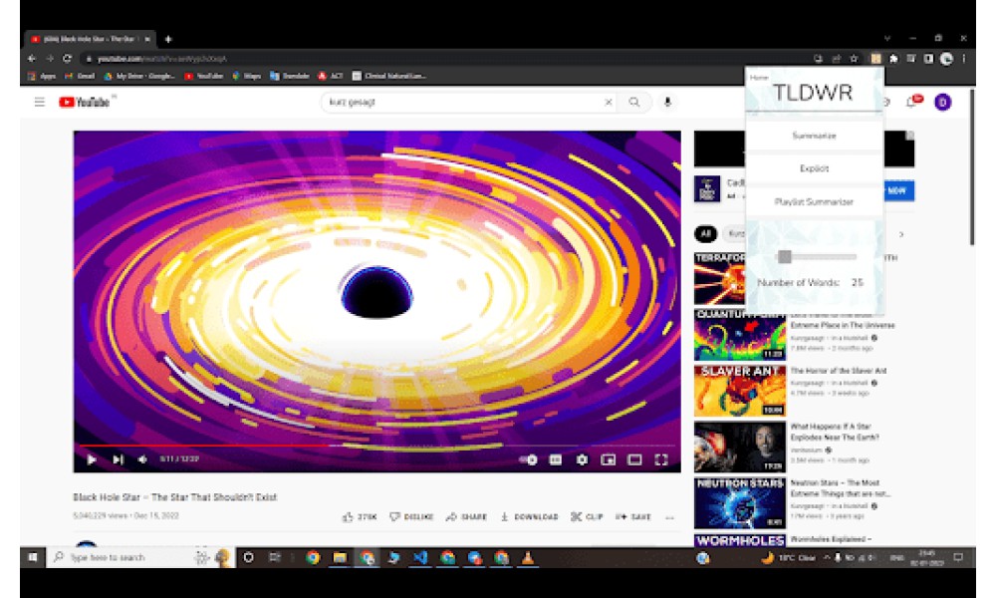Open the My Drive bookmark
This screenshot has height=598, width=996.
pyautogui.click(x=139, y=76)
